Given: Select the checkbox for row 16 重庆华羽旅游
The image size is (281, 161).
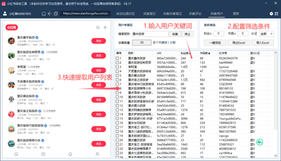Looking at the screenshot, I should coord(117,123).
